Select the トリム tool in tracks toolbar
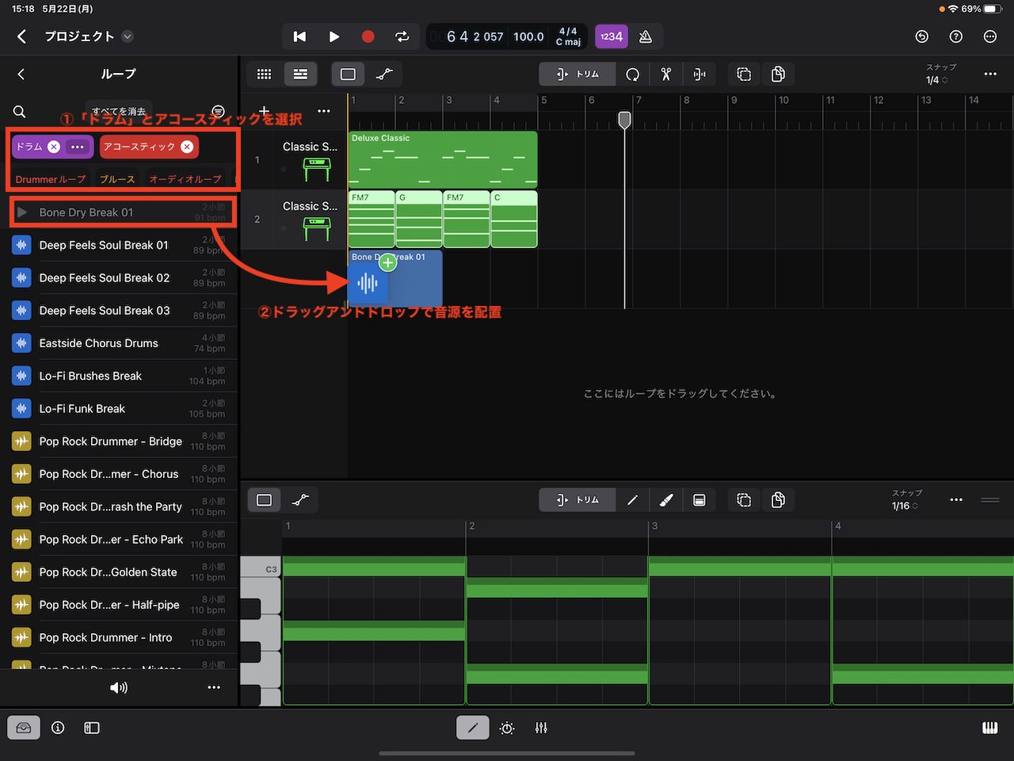This screenshot has height=761, width=1014. (578, 74)
